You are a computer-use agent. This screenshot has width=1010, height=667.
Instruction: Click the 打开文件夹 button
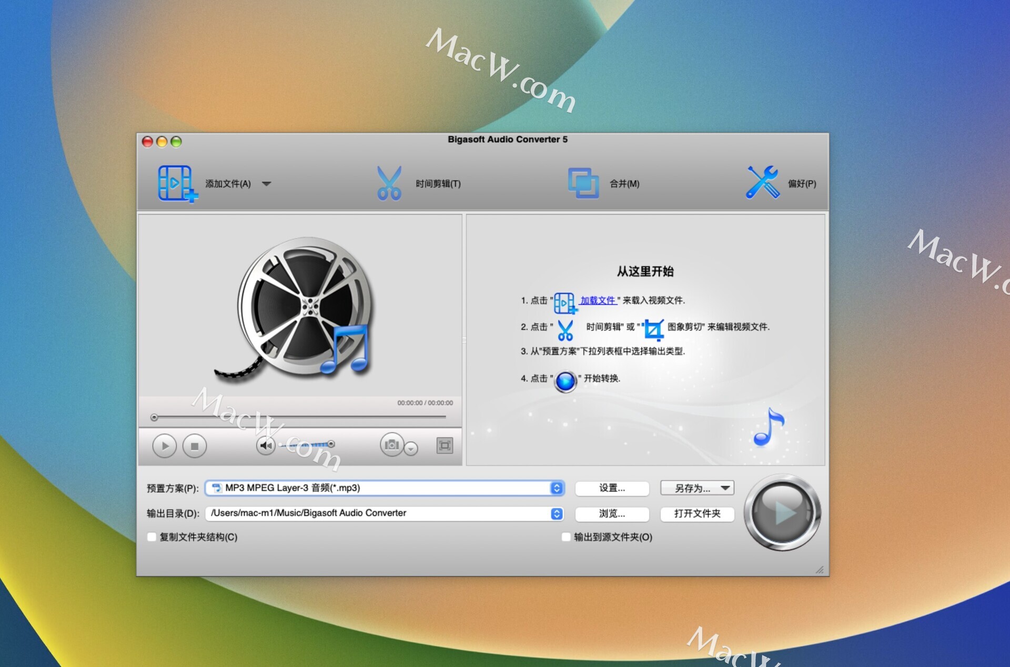tap(697, 513)
